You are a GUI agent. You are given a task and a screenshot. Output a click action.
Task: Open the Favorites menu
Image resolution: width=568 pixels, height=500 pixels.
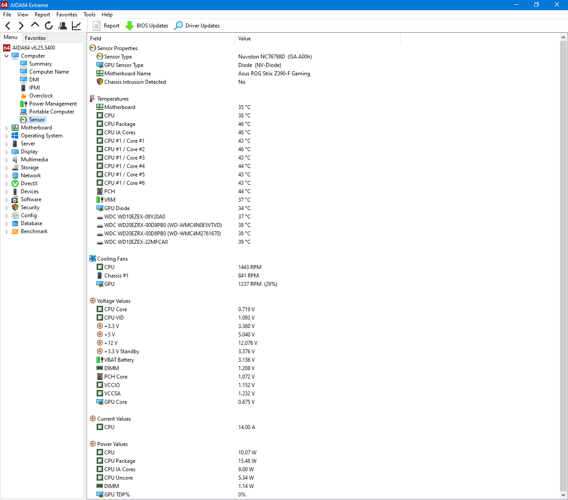tap(67, 15)
